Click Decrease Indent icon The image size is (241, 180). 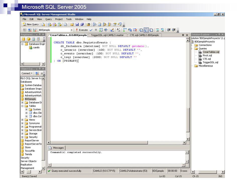[169, 30]
